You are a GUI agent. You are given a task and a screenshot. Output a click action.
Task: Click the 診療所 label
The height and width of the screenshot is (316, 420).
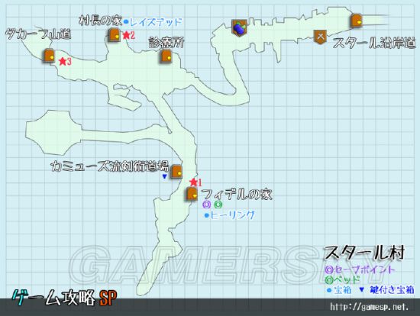click(x=166, y=43)
